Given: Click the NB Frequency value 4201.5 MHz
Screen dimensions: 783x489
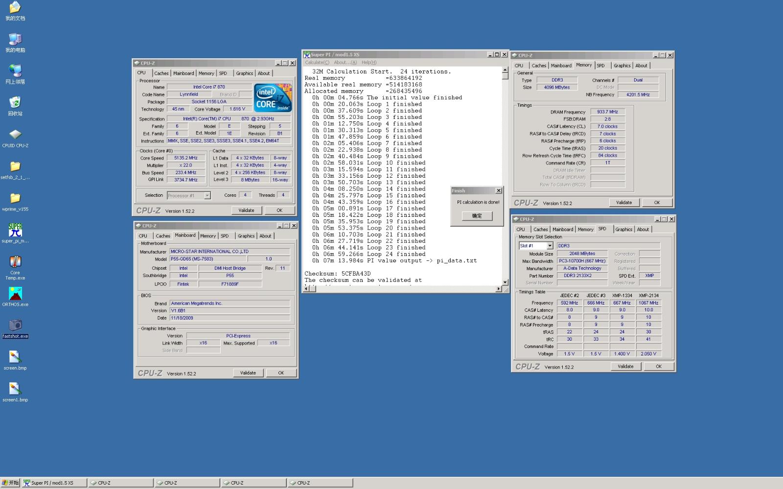Looking at the screenshot, I should [x=638, y=94].
